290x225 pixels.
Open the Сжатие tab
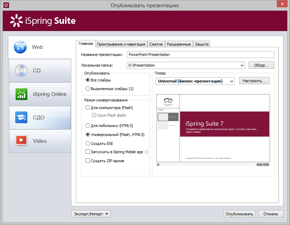click(156, 44)
